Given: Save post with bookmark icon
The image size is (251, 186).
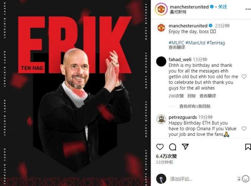Looking at the screenshot, I should [x=248, y=147].
